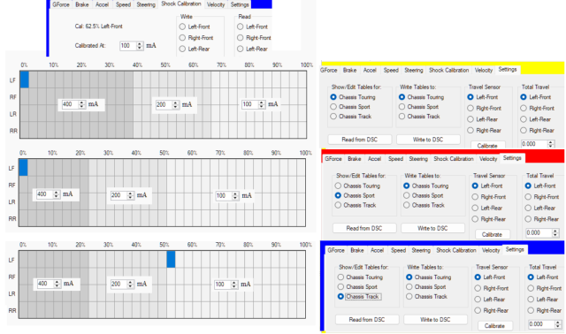This screenshot has width=566, height=334.
Task: Increment the 400 mA stepper in middle grid
Action: pos(56,193)
